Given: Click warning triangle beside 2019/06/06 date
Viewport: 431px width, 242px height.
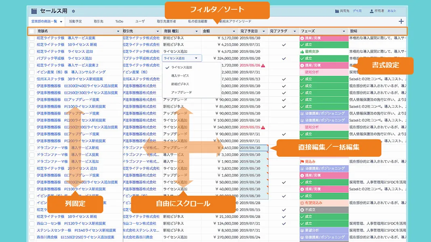Looking at the screenshot, I should pyautogui.click(x=263, y=65).
